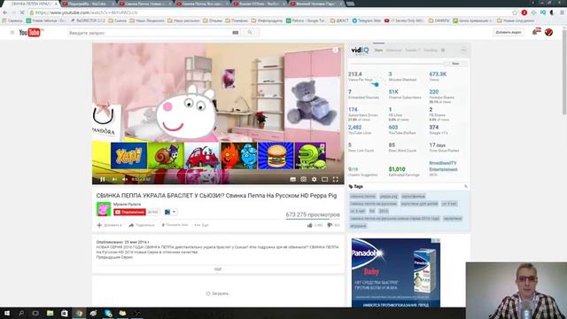
Task: Enter fullscreen mode in the player
Action: click(x=336, y=179)
